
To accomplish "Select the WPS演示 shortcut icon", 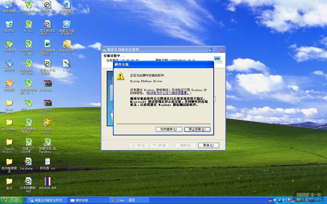I will tap(9, 85).
